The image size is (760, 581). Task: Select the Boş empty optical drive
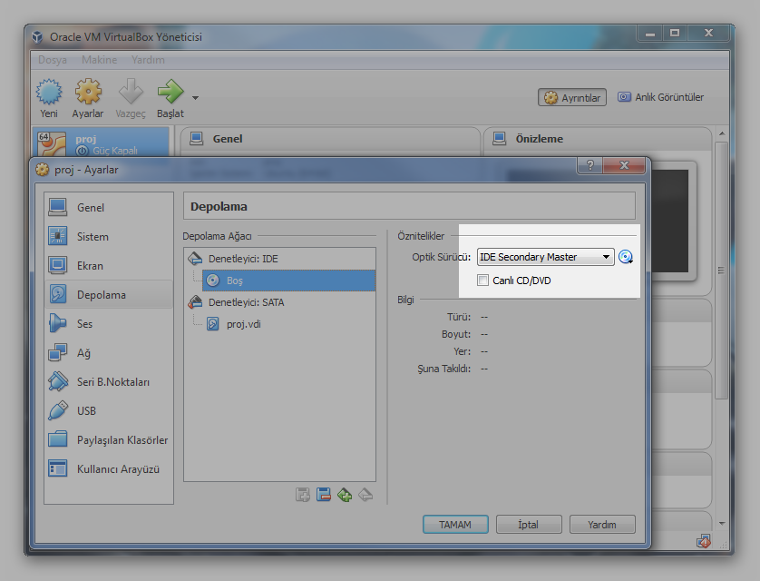(288, 281)
